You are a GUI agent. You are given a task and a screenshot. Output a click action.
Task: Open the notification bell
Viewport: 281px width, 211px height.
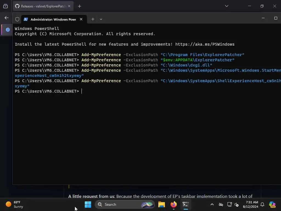[262, 204]
